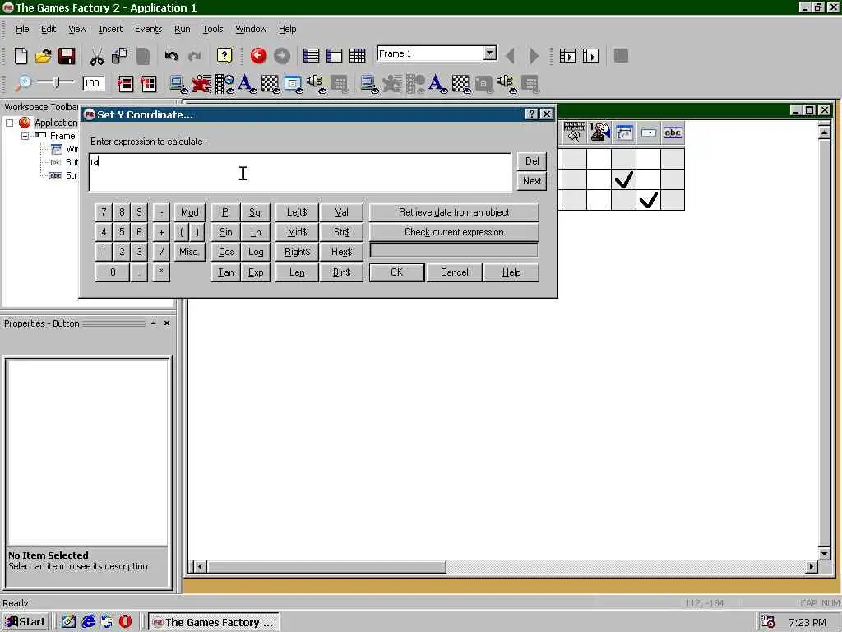The image size is (842, 632).
Task: Open the Insert menu
Action: point(111,29)
